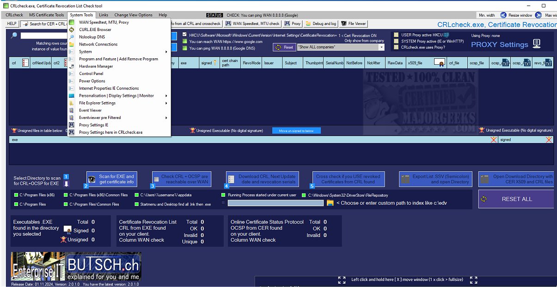This screenshot has width=557, height=287.
Task: Expand Personalisation Display Settings Monitor submenu
Action: click(120, 96)
